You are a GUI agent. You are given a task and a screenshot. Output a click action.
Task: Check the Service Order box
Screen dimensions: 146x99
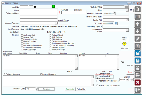[97, 74]
